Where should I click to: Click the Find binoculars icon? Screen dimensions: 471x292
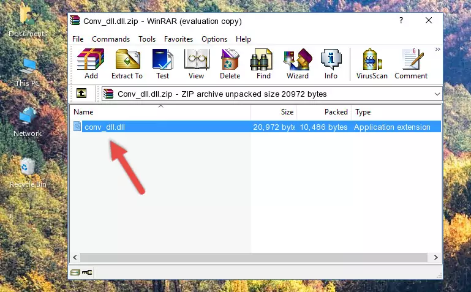tap(263, 63)
